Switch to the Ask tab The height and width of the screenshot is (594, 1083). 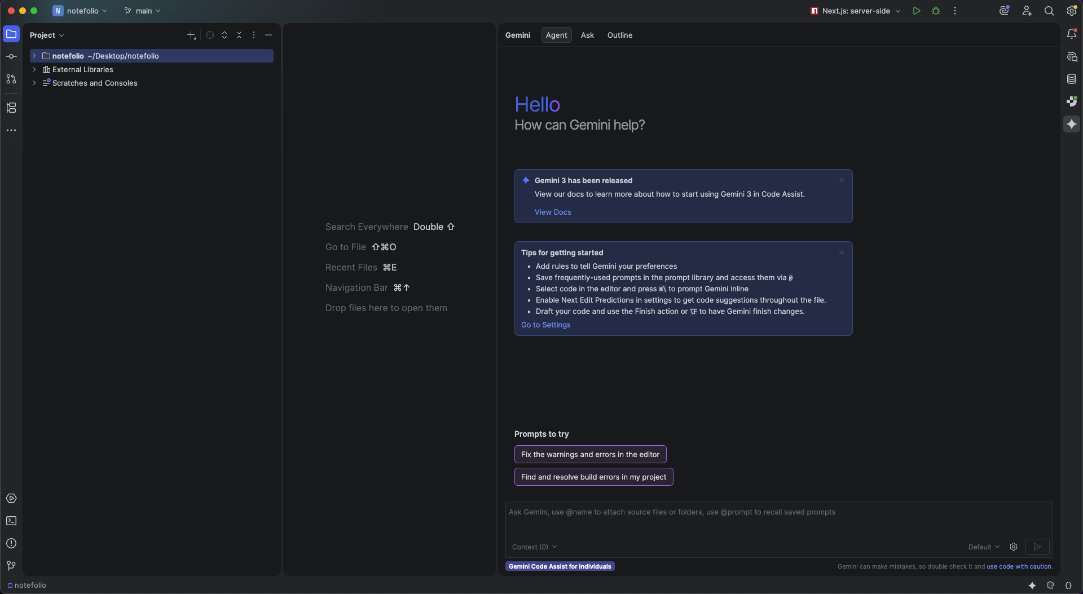(x=587, y=35)
